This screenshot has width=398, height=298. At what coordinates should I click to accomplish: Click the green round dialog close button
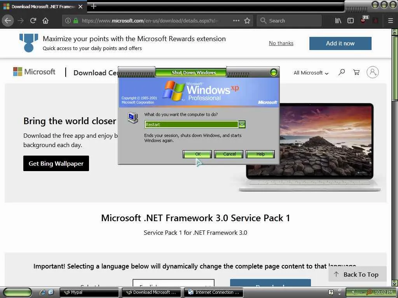pos(274,73)
